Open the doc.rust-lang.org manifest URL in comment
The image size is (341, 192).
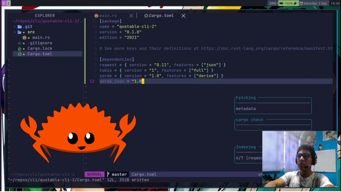(x=267, y=49)
